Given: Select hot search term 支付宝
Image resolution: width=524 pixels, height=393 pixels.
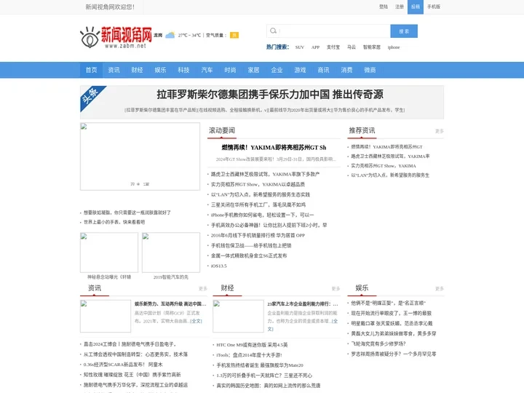Looking at the screenshot, I should [333, 47].
